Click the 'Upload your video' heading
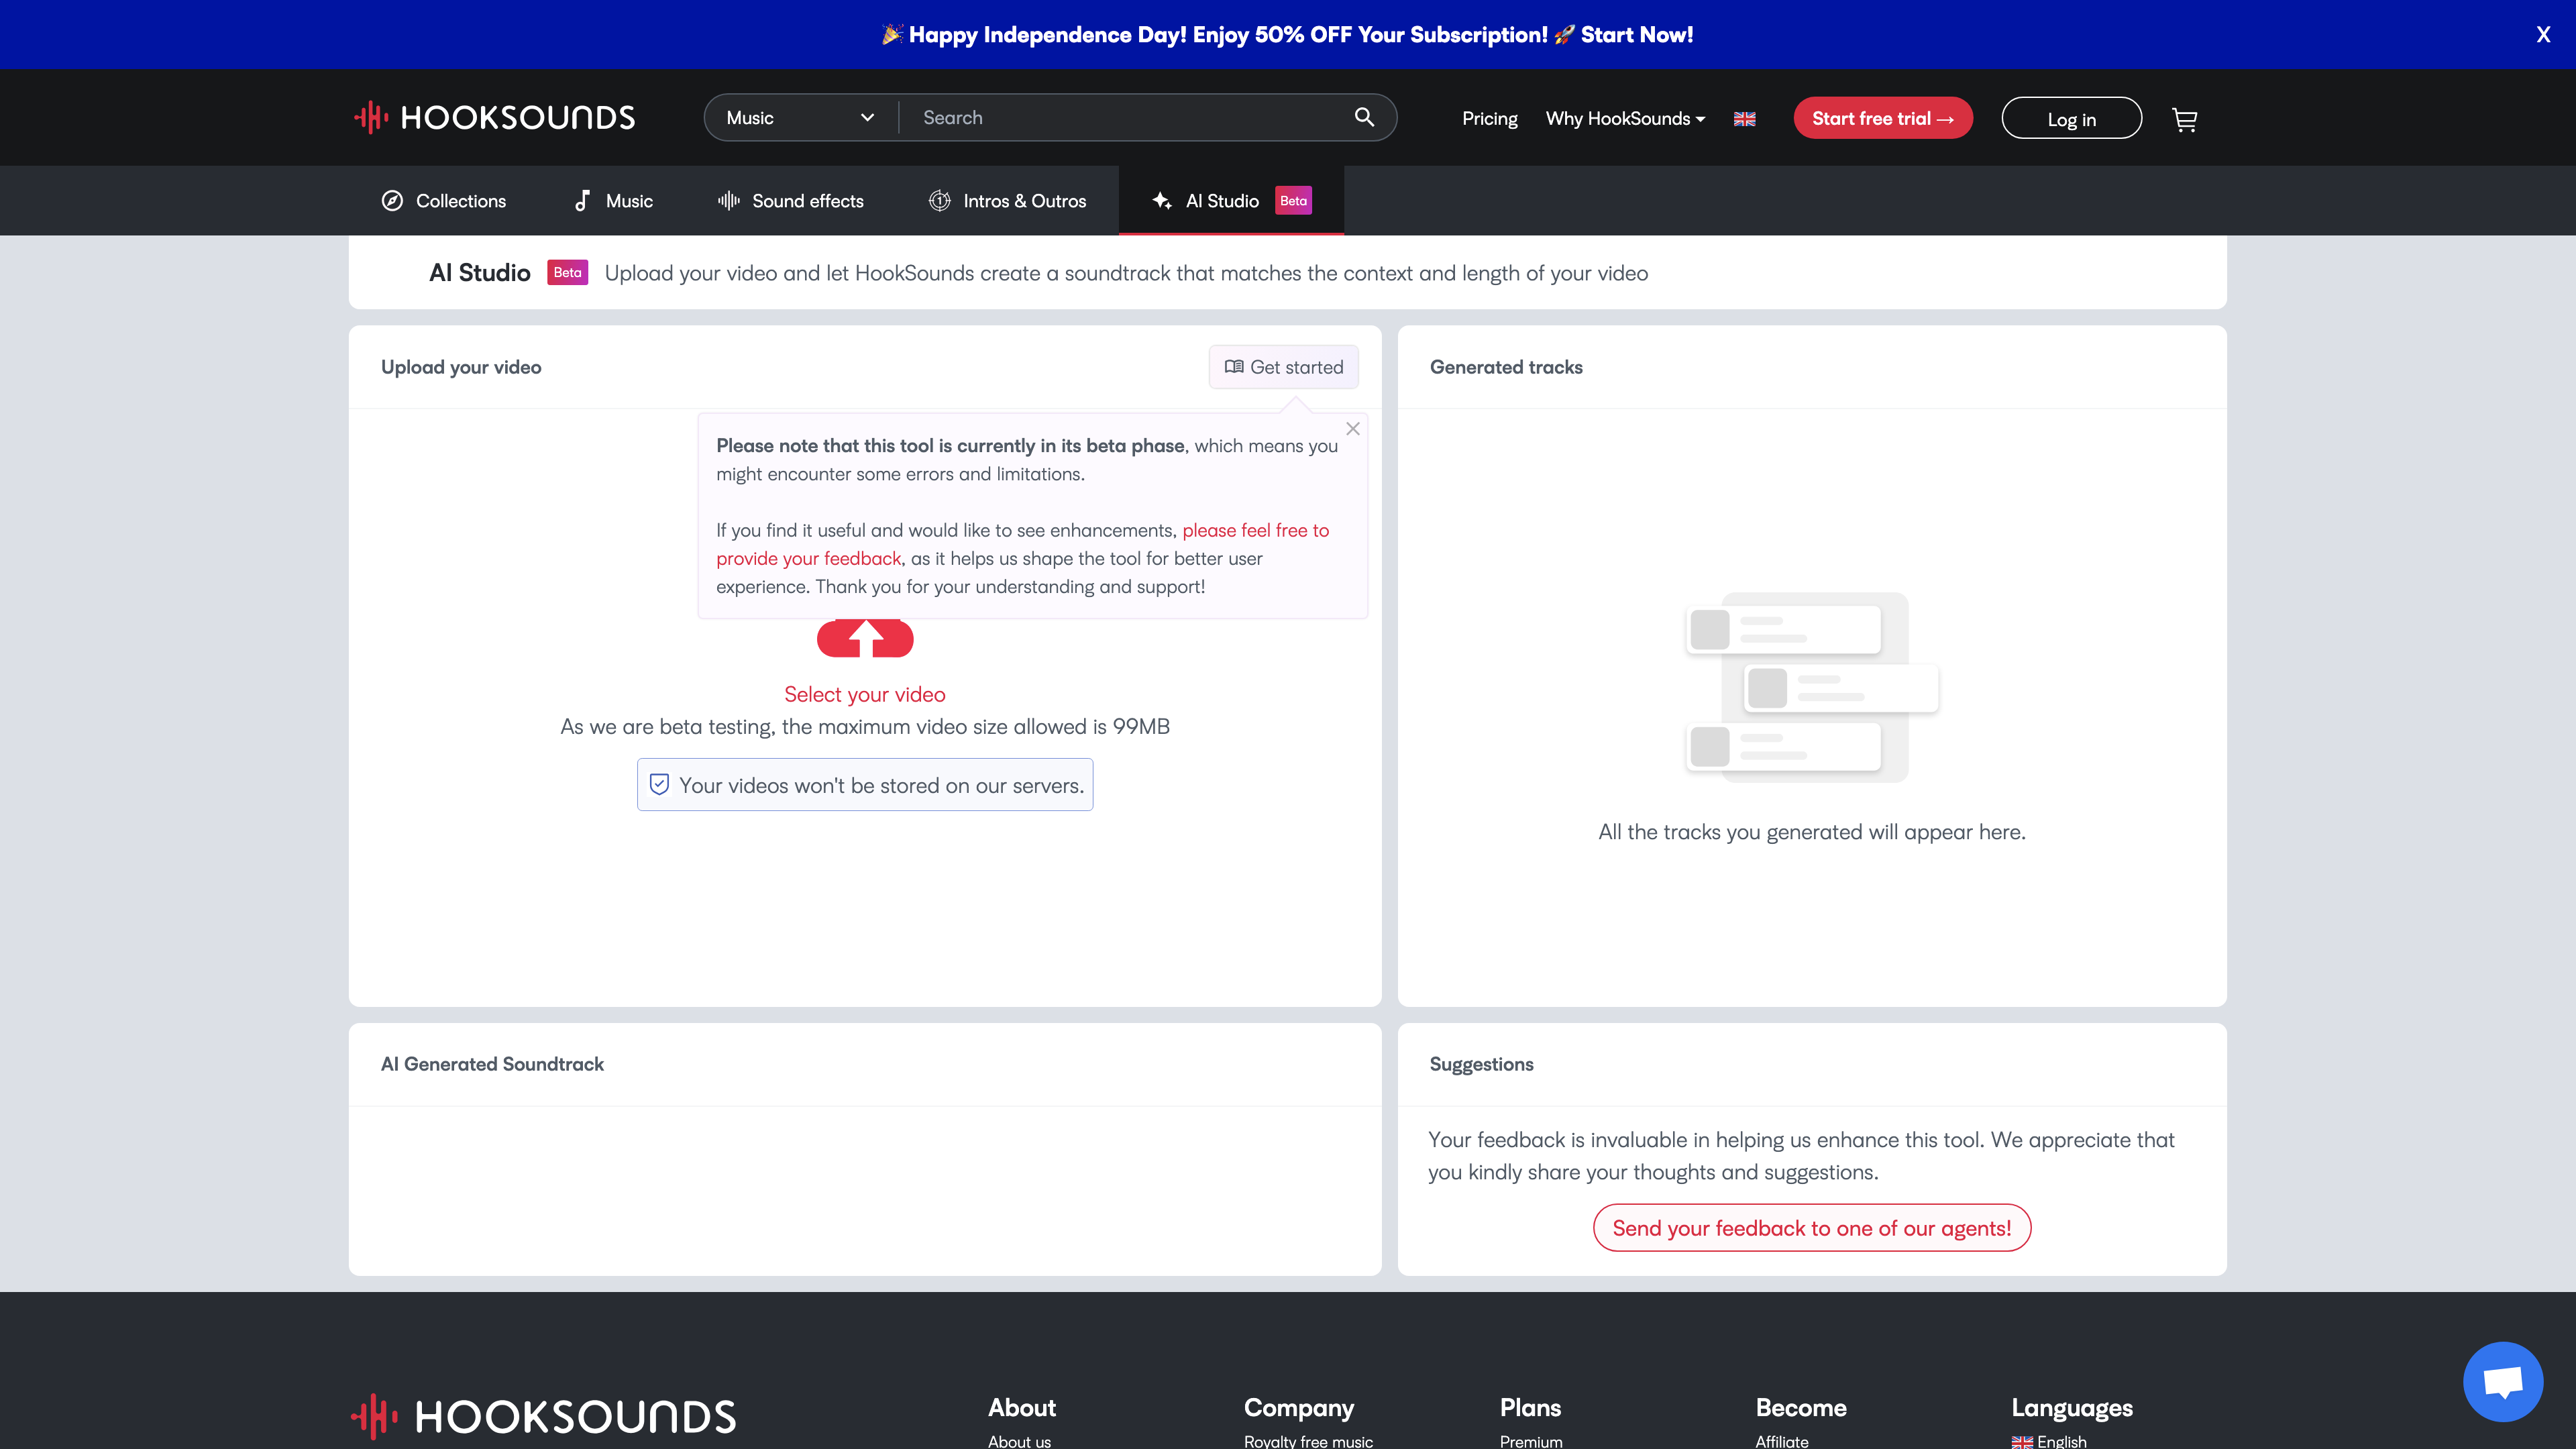The width and height of the screenshot is (2576, 1449). point(461,367)
